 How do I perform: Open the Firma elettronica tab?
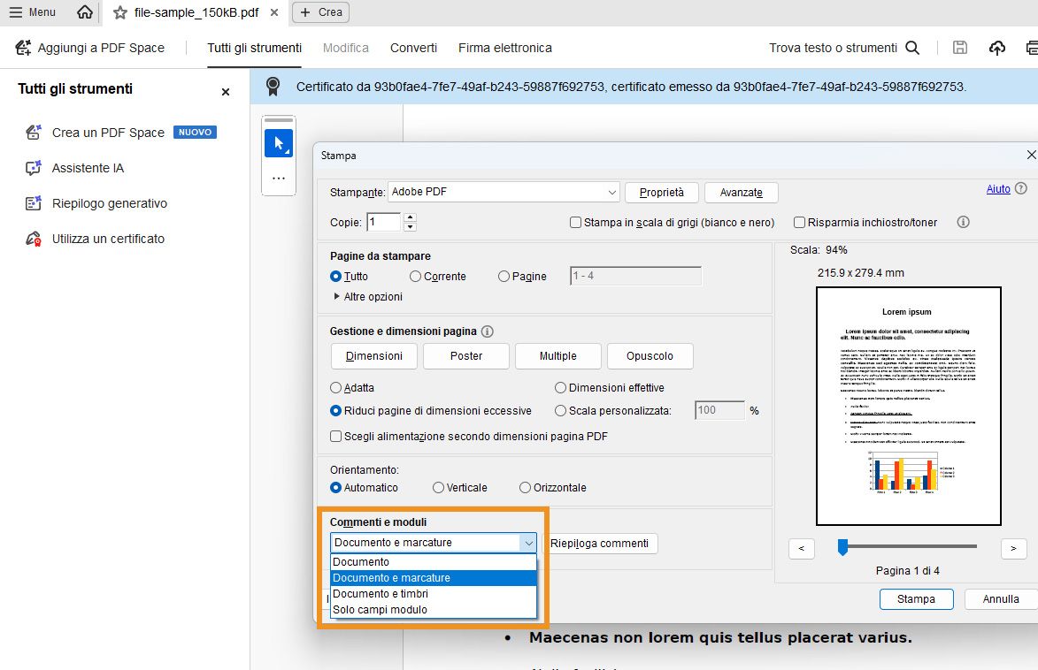[505, 48]
